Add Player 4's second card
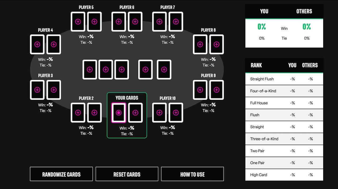The height and width of the screenshot is (189, 338). pos(54,44)
